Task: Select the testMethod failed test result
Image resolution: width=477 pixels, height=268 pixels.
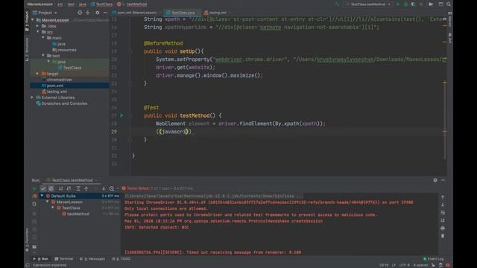Action: [x=75, y=214]
